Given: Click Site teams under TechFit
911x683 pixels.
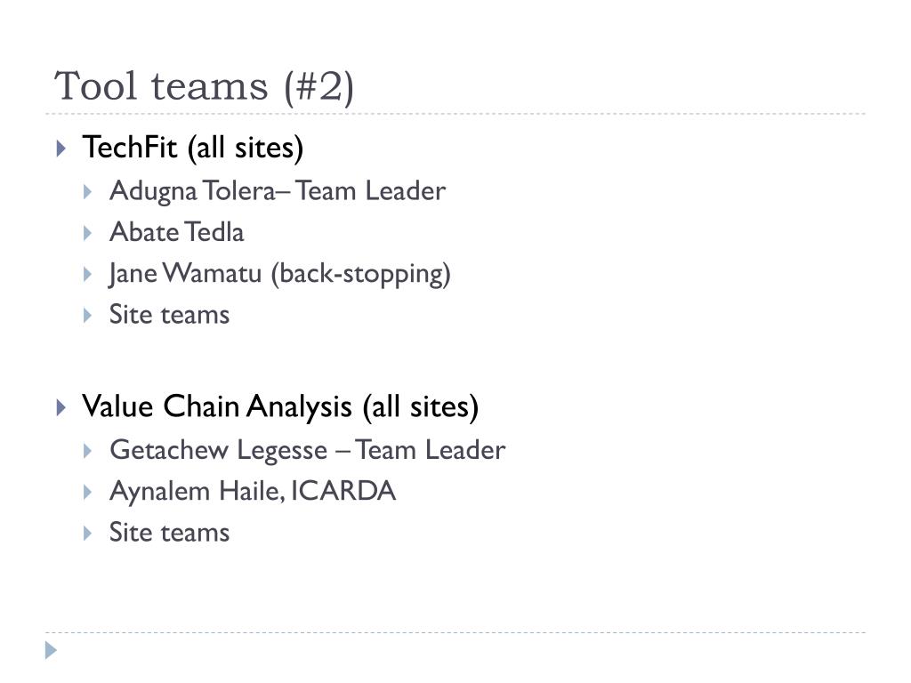Looking at the screenshot, I should (x=170, y=315).
